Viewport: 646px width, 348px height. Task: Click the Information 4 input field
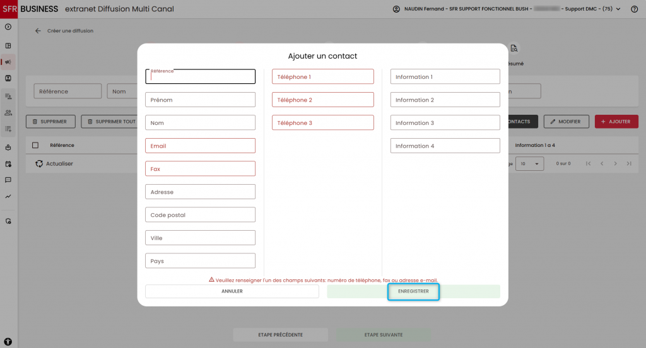[x=445, y=146]
